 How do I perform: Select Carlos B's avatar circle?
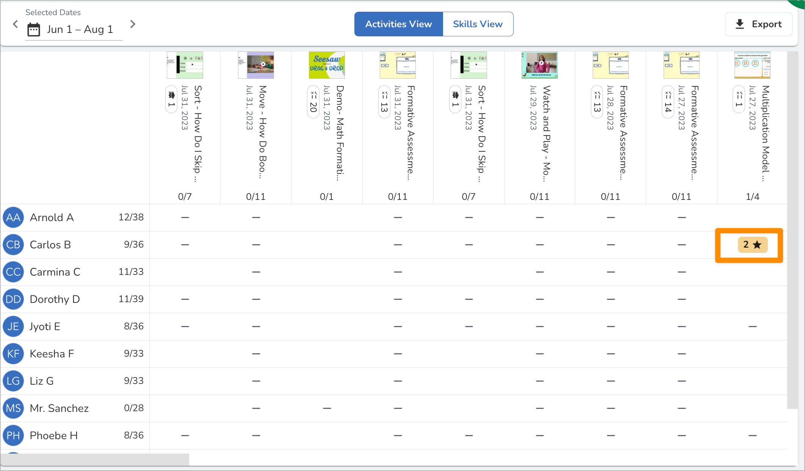[13, 245]
